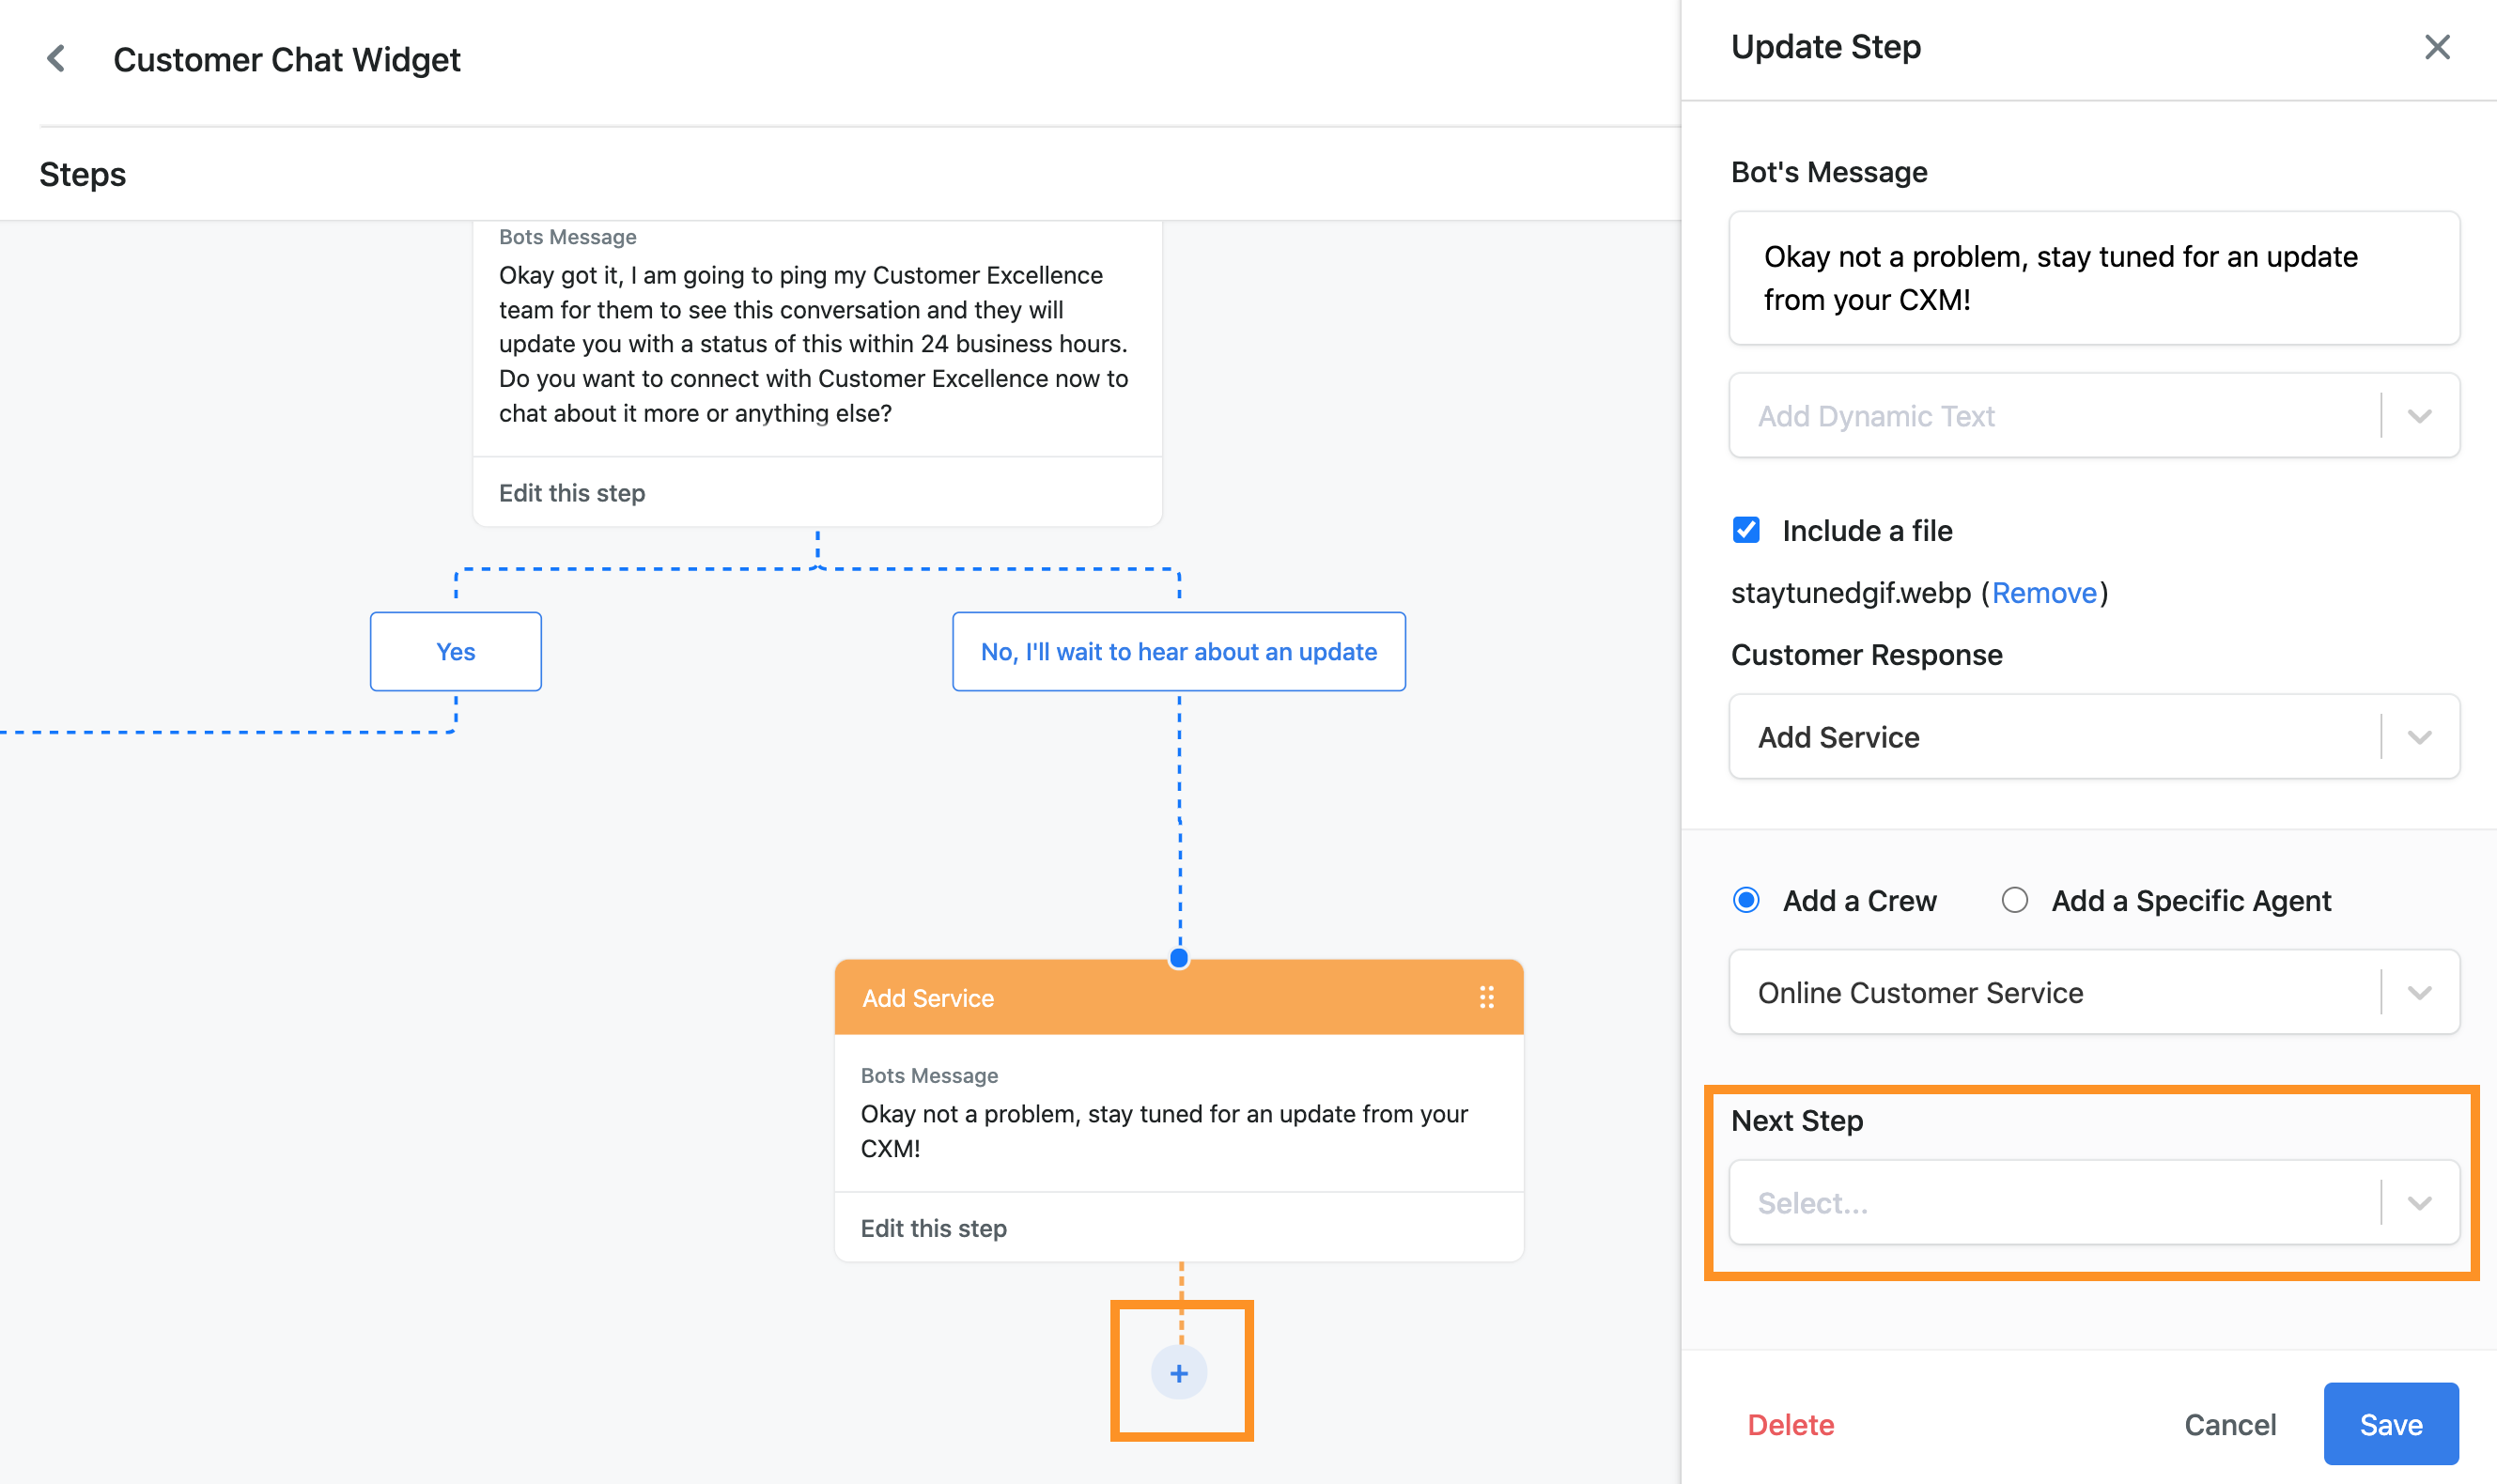Uncheck the Include a file checkbox
The width and height of the screenshot is (2497, 1484).
(1746, 530)
